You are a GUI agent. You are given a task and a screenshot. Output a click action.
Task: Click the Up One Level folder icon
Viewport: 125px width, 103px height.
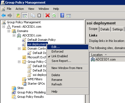[x=18, y=15]
